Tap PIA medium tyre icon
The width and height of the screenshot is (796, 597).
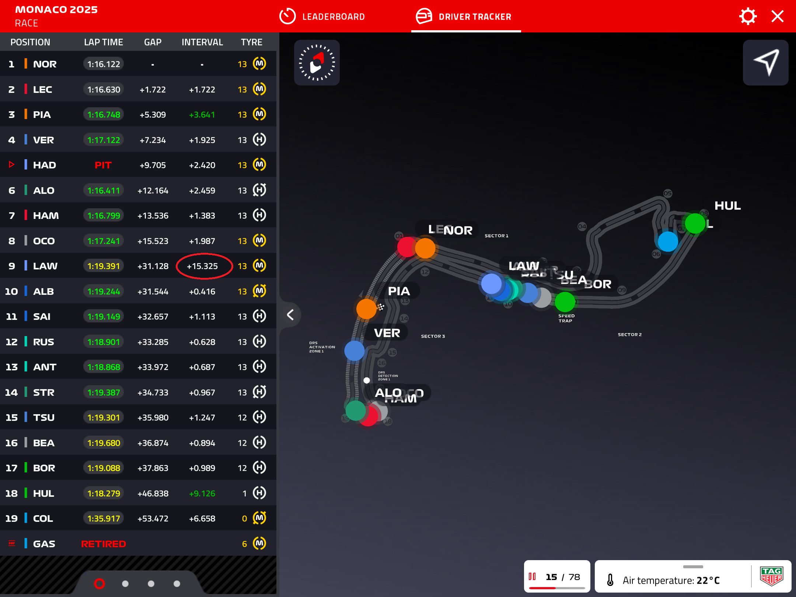click(x=259, y=114)
